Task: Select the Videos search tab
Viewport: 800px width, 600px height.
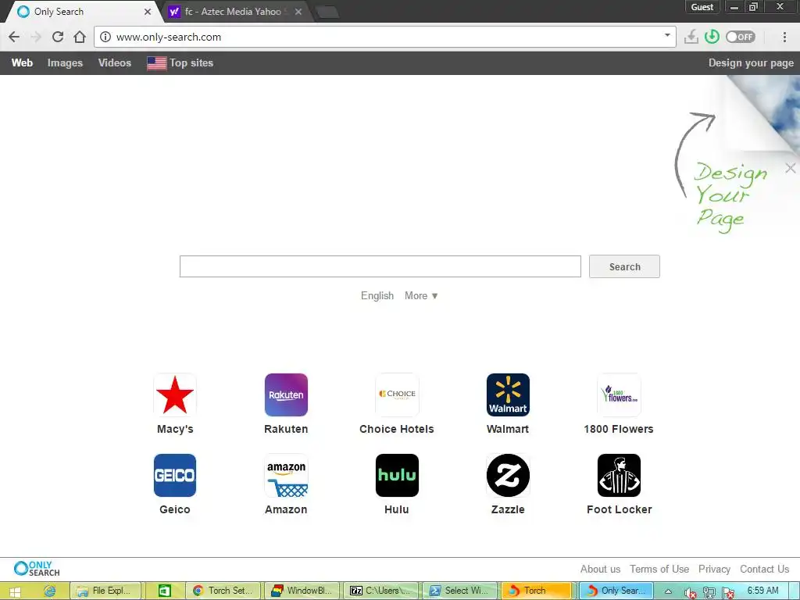Action: tap(115, 62)
